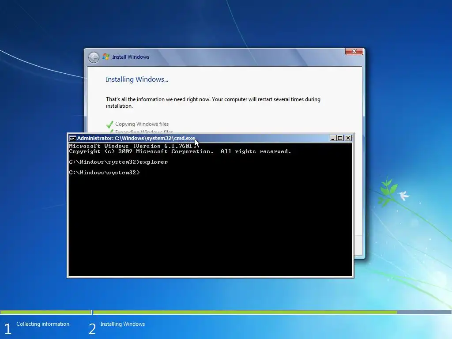Click the 'Copying Windows files' step text
Screen dimensions: 452x339
142,124
